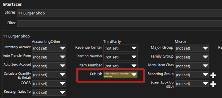Click the 'Interfaces' section title
Screen dimensions: 222x98
pos(12,4)
